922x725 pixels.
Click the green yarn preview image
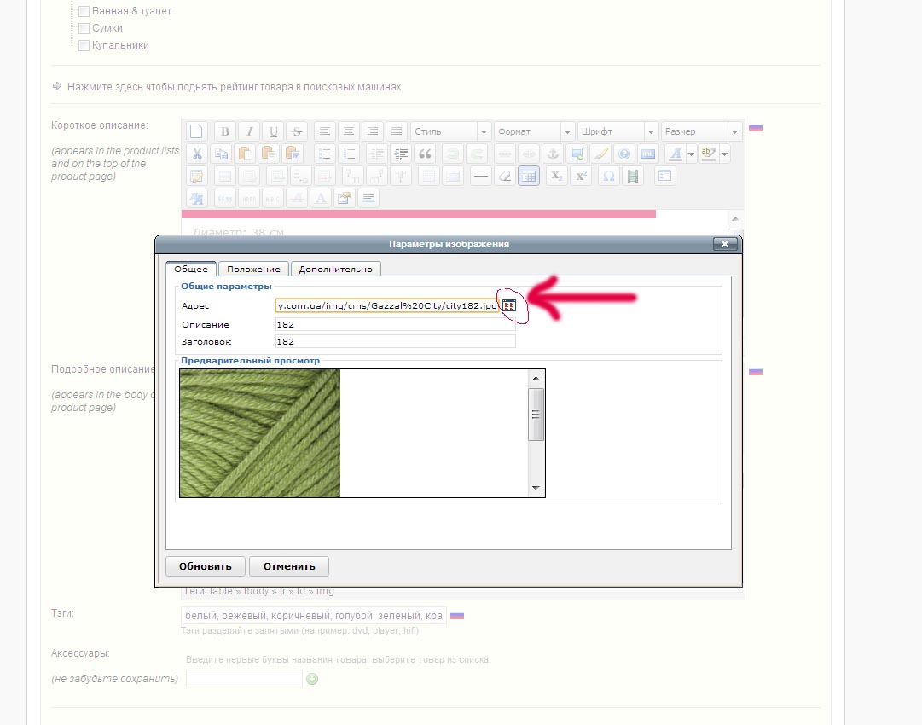(260, 432)
